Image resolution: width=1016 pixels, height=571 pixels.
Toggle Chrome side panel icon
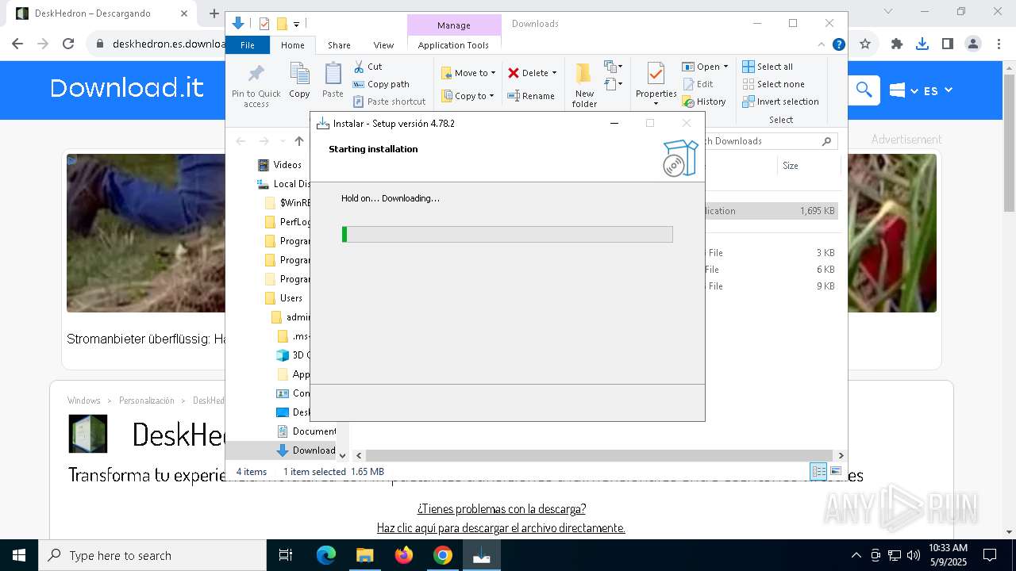pos(948,44)
